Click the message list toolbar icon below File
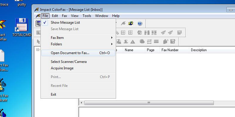 click(x=38, y=23)
